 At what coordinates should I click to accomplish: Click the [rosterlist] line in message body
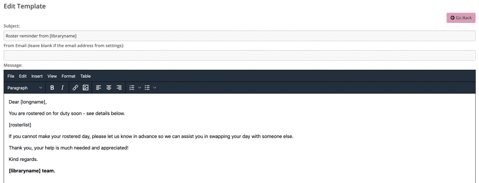20,125
